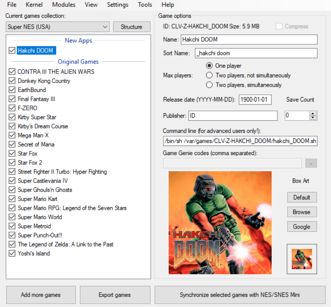Increase Save Count with up arrow
Viewport: 331px width, 307px height.
click(x=313, y=114)
